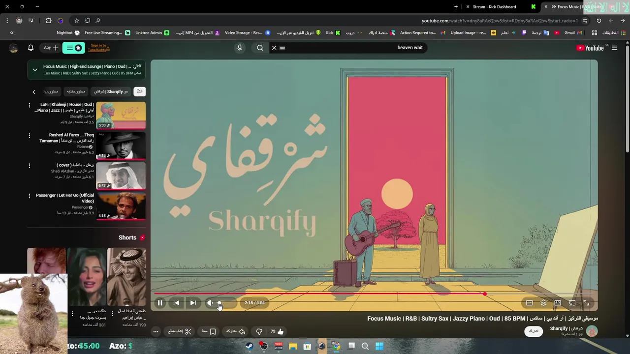The image size is (630, 354).
Task: Open the Shadi AlAzhari cover video thumbnail
Action: (x=121, y=176)
